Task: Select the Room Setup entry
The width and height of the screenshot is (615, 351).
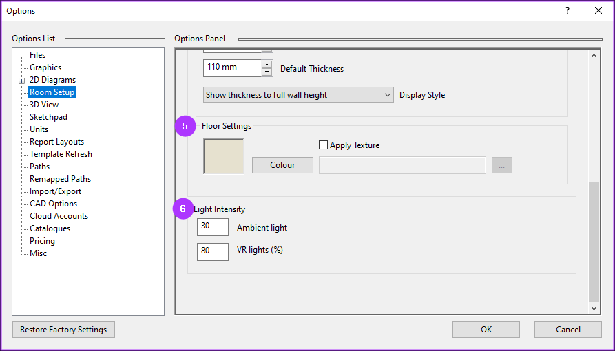Action: click(52, 92)
